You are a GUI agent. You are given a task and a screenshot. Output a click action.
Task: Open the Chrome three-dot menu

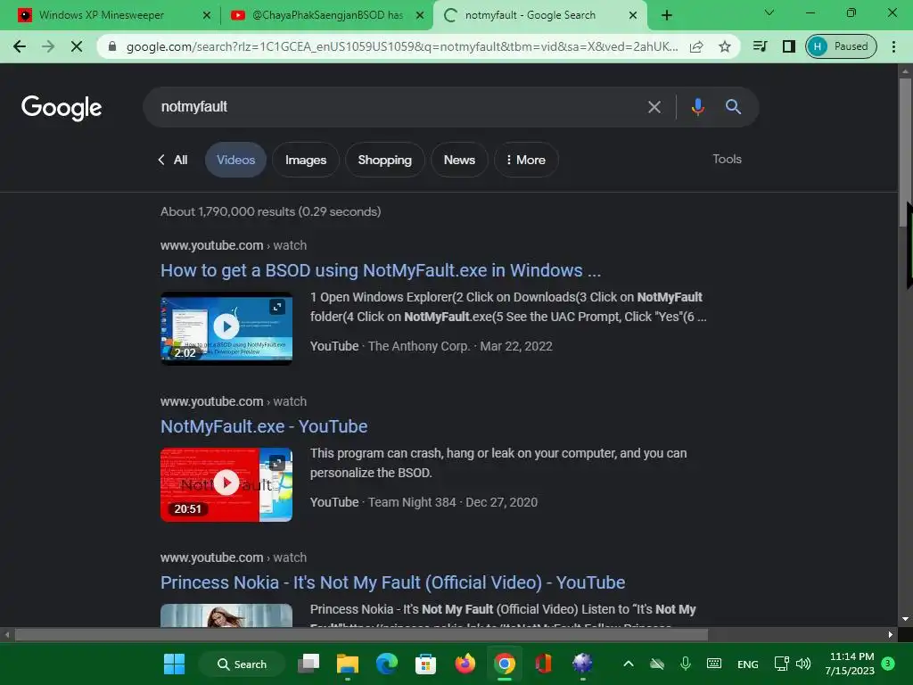tap(893, 46)
